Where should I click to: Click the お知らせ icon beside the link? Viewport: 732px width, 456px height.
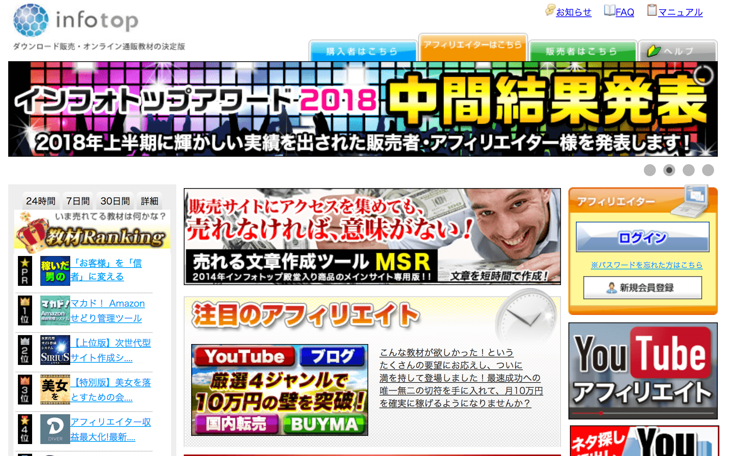550,10
